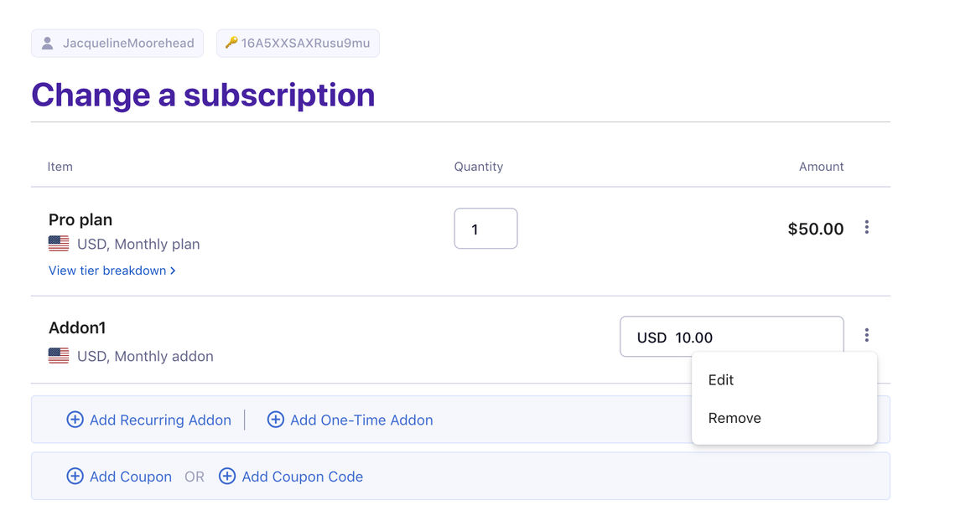
Task: Select Edit from the addon context menu
Action: tap(721, 380)
